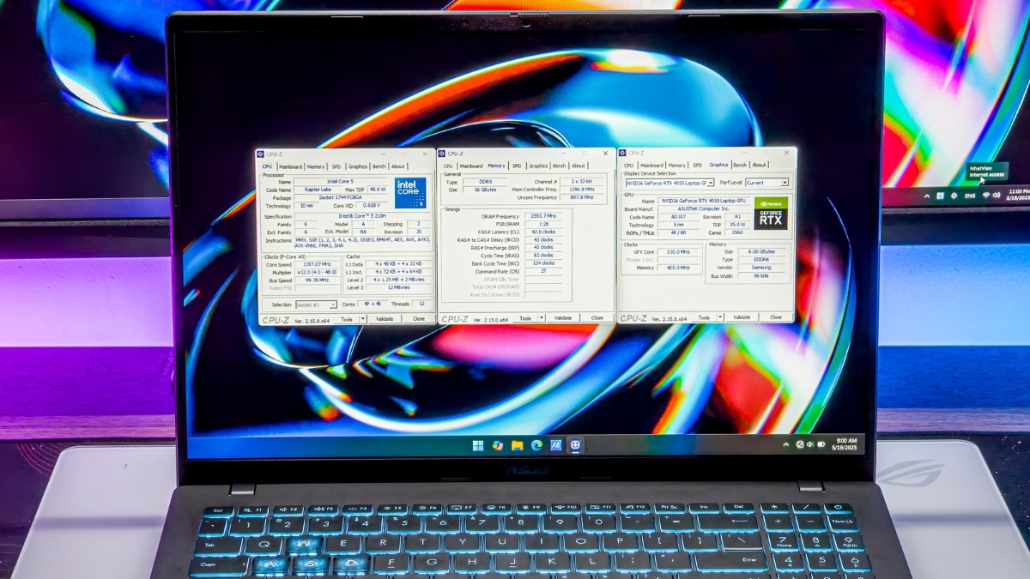Click the Multiplier value x12.0 (4.0 - 48.0)
Viewport: 1030px width, 579px height.
pyautogui.click(x=318, y=272)
